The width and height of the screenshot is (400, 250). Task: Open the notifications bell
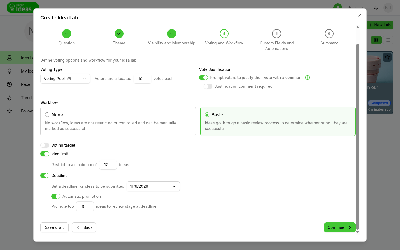point(376,8)
